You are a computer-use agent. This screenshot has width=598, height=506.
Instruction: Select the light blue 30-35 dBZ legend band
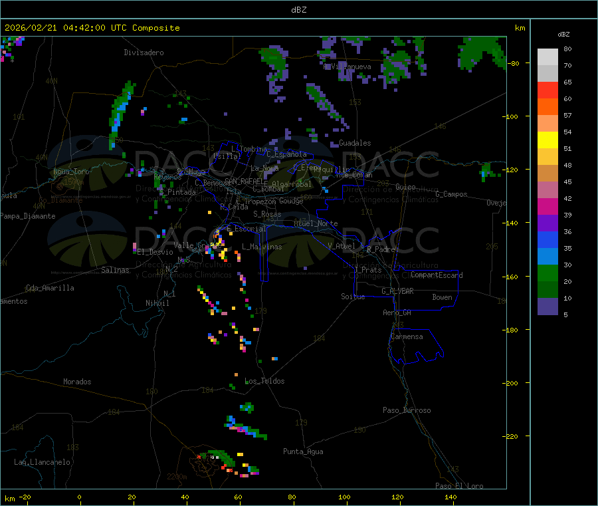pyautogui.click(x=548, y=257)
